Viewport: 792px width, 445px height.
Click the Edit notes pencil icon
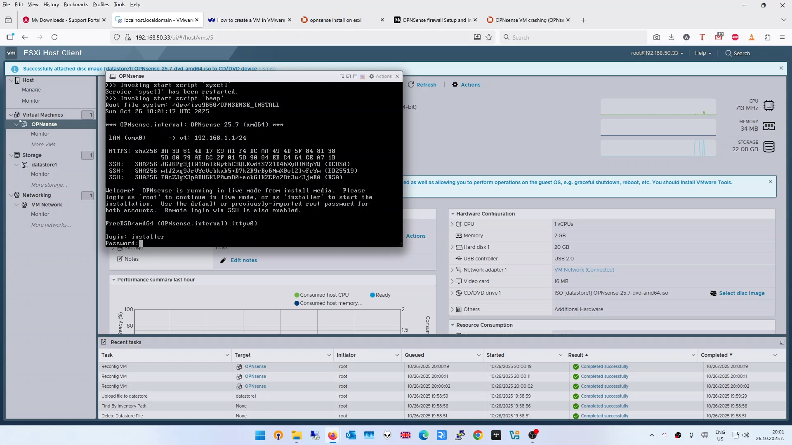tap(223, 260)
